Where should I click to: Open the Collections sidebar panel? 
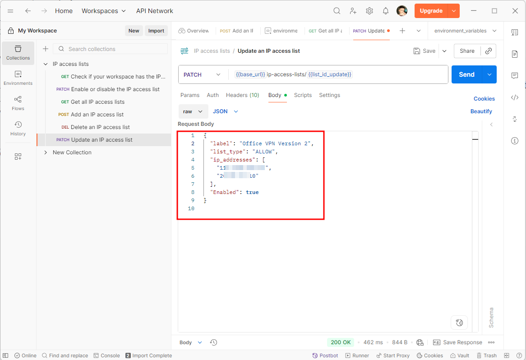click(x=18, y=52)
